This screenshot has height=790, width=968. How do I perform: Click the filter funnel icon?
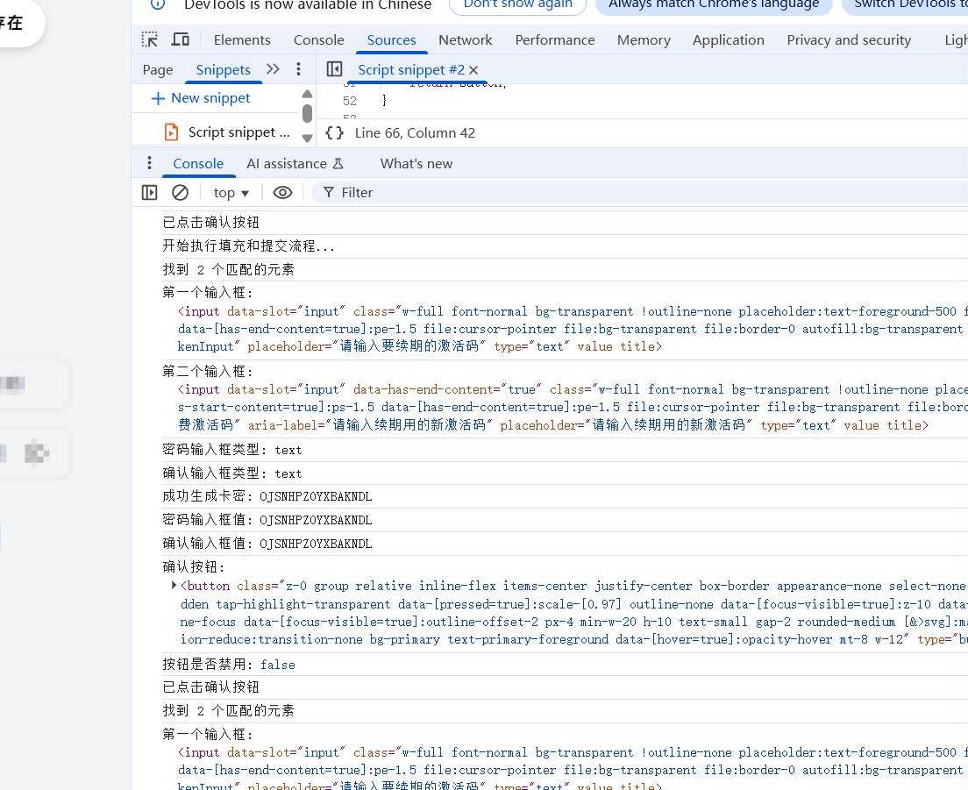(325, 192)
